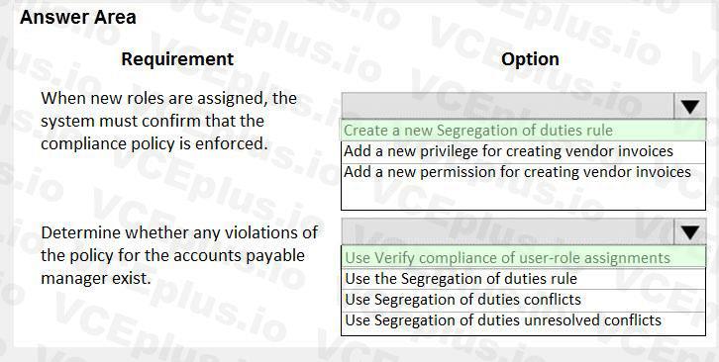Expand the second Option dropdown arrow
Screen dimensions: 719x362
tap(689, 231)
